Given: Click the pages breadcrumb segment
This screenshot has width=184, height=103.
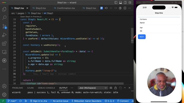Looking at the screenshot, I should pos(21,13).
